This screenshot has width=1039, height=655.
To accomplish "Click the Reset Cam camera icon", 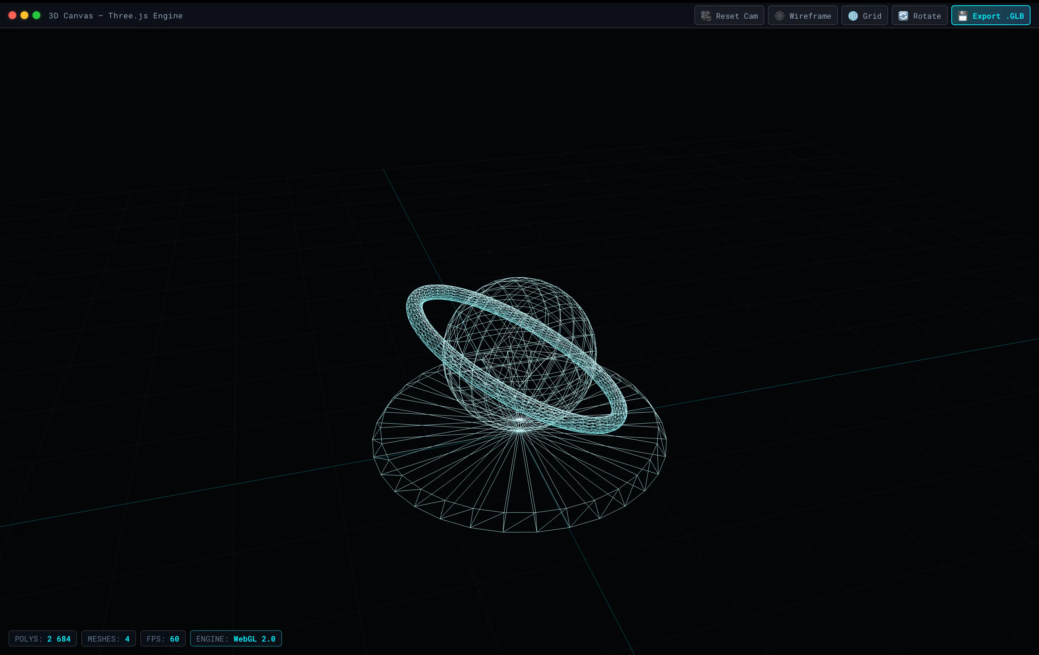I will click(706, 16).
